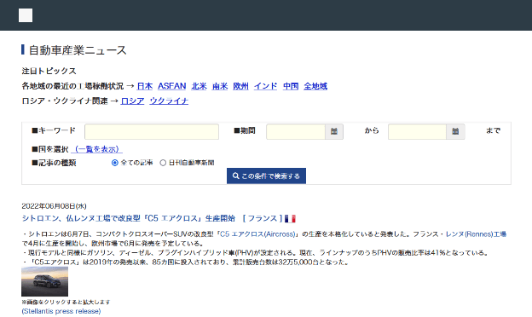This screenshot has height=317, width=532.
Task: Open the 日本 factory status link
Action: 145,86
